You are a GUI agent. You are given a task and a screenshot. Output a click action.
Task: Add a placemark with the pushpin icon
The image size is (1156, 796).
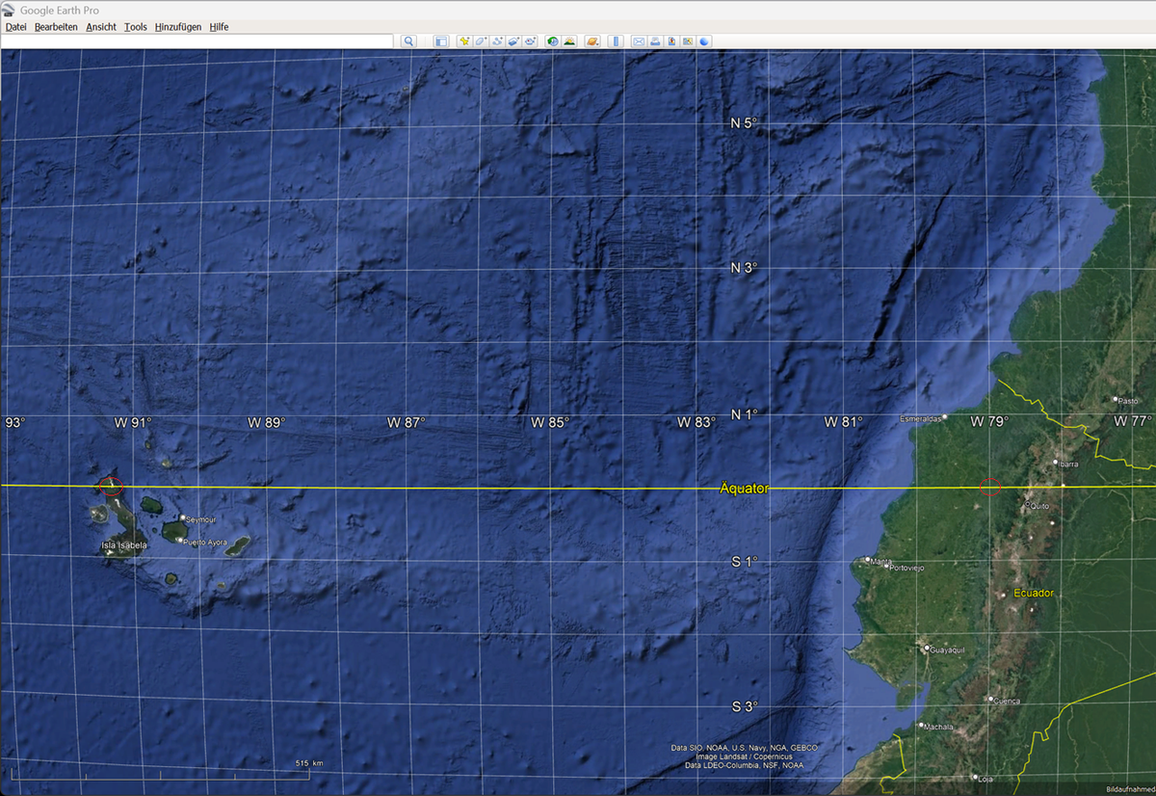click(464, 41)
